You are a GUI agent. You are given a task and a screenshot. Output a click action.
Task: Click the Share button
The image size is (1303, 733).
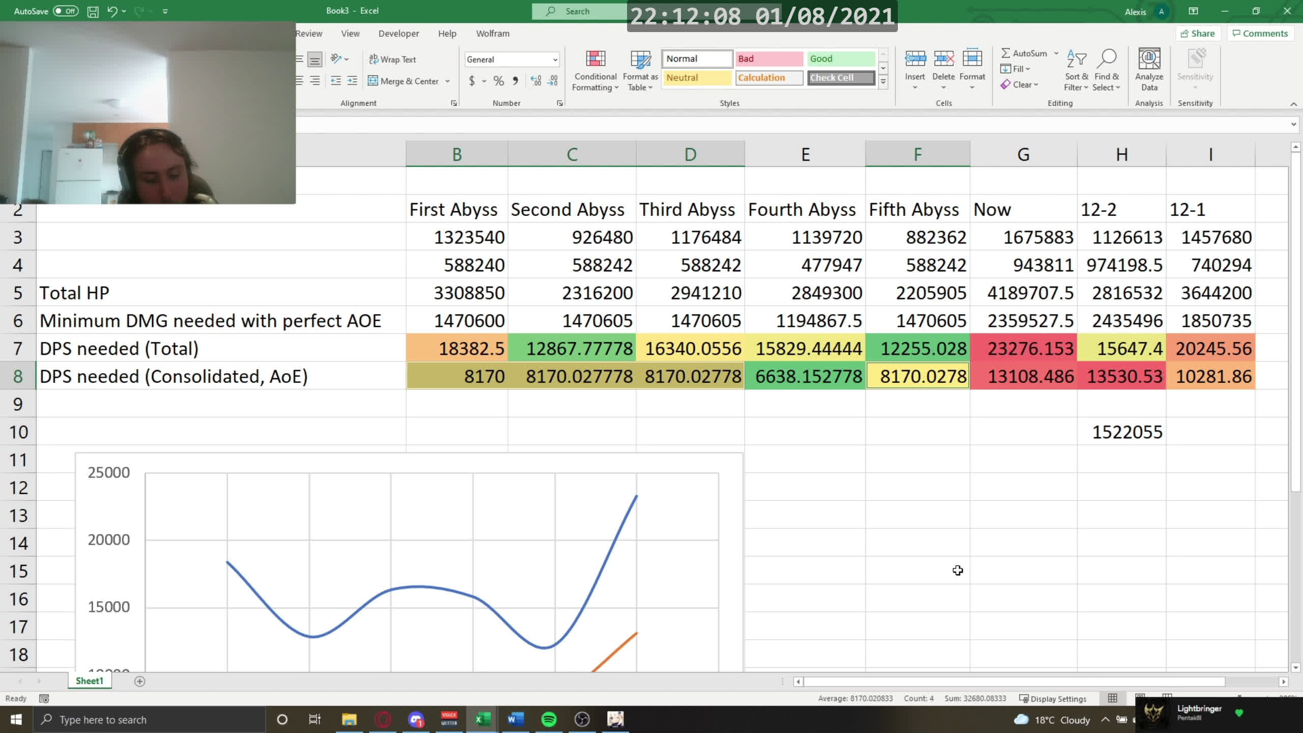pyautogui.click(x=1198, y=34)
